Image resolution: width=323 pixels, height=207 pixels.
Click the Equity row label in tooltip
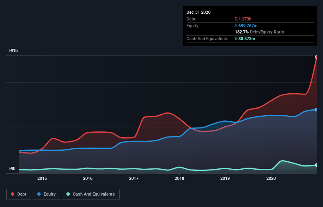coord(192,26)
